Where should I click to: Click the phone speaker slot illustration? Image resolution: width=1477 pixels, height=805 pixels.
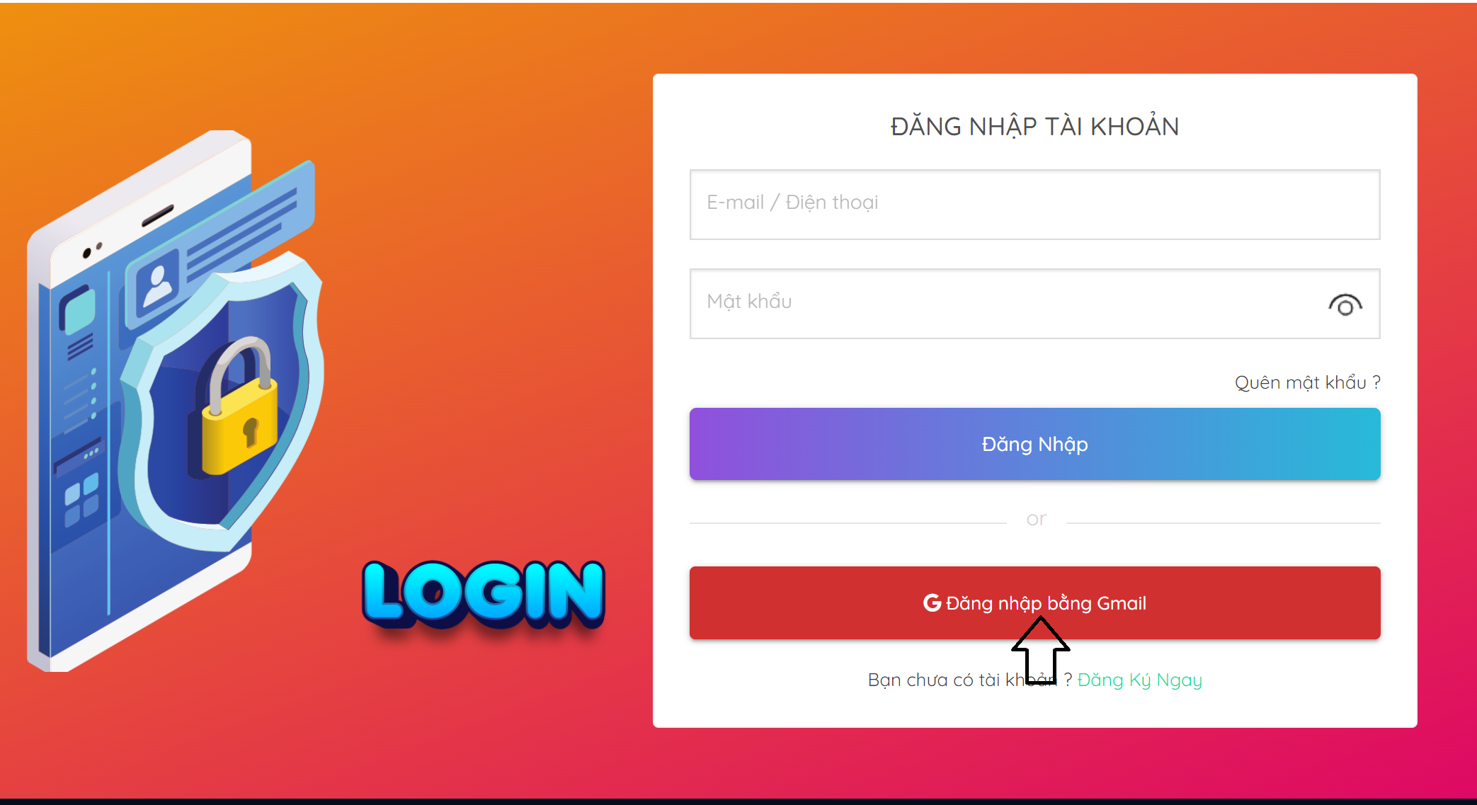(x=157, y=215)
